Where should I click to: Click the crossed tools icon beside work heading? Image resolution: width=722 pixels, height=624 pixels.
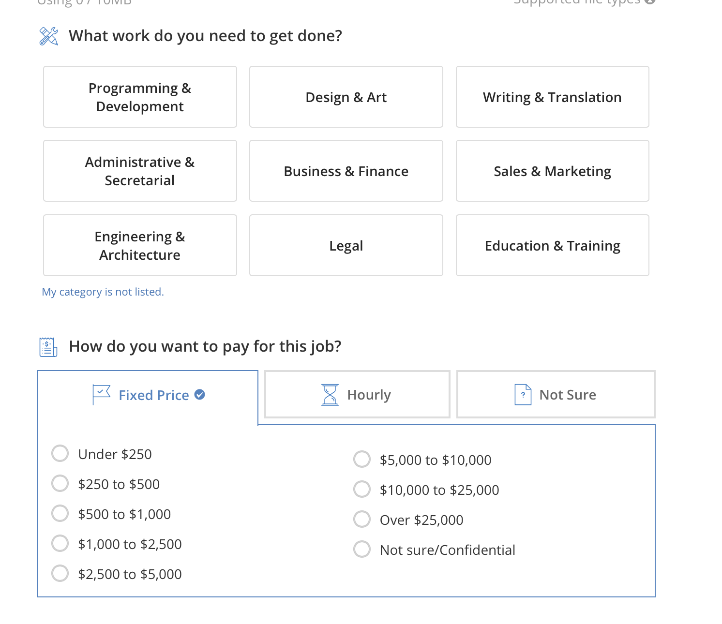pyautogui.click(x=48, y=36)
